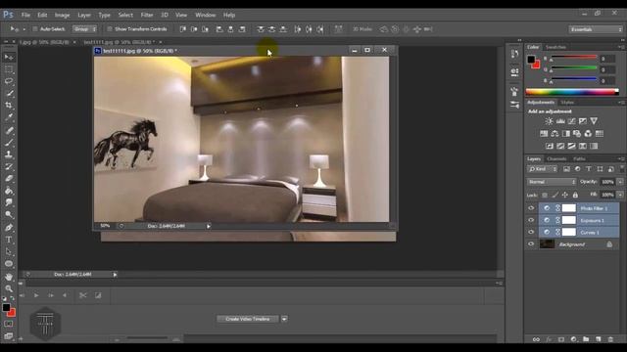627x352 pixels.
Task: Select the Lasso tool
Action: coord(9,81)
